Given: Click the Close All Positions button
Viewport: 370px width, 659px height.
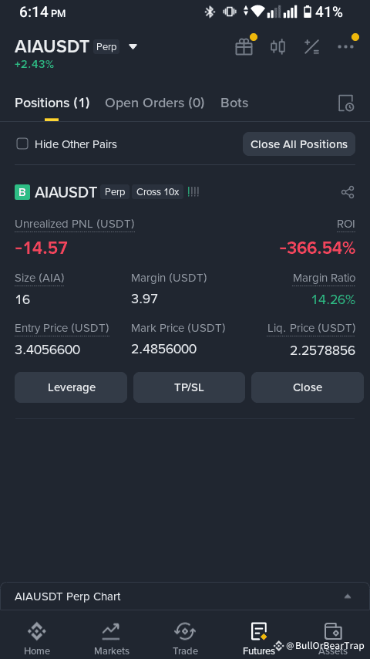Looking at the screenshot, I should click(299, 144).
